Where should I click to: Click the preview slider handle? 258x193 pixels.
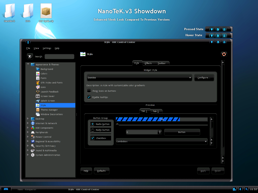(x=117, y=125)
